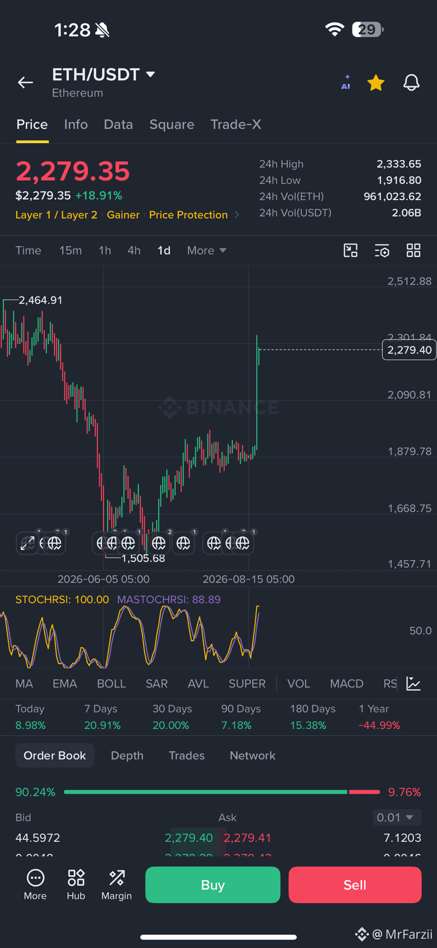Viewport: 437px width, 948px height.
Task: Tap the 7 Days 20.91% performance
Action: [x=102, y=717]
